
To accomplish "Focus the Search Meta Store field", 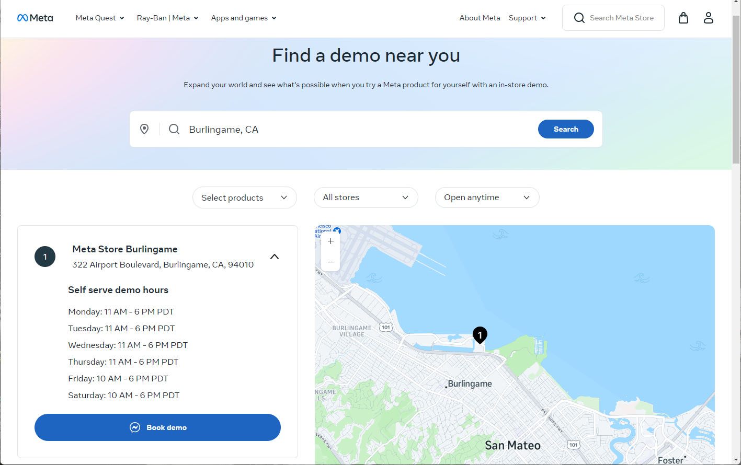I will pos(621,18).
